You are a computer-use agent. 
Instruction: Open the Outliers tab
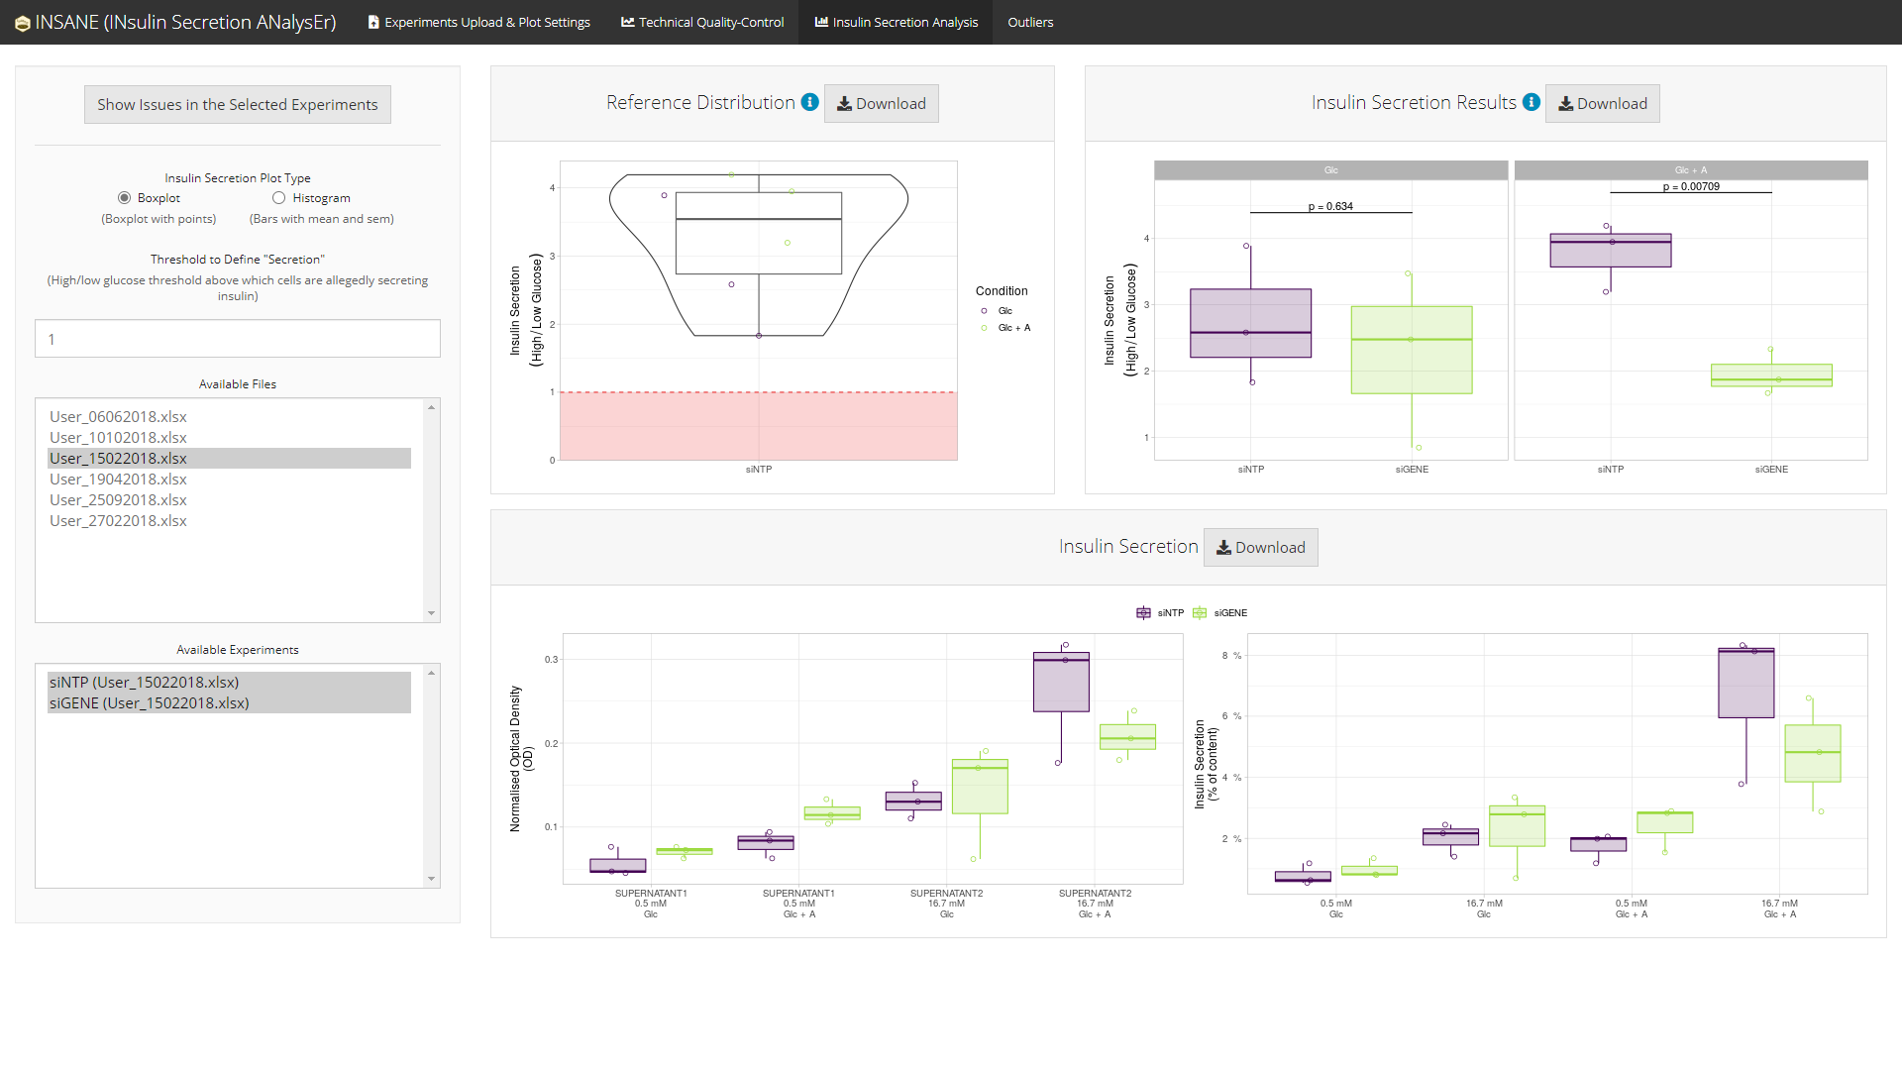1030,22
